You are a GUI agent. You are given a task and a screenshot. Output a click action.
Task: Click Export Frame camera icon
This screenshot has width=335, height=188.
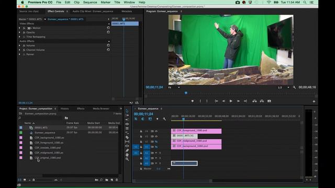pos(269,101)
